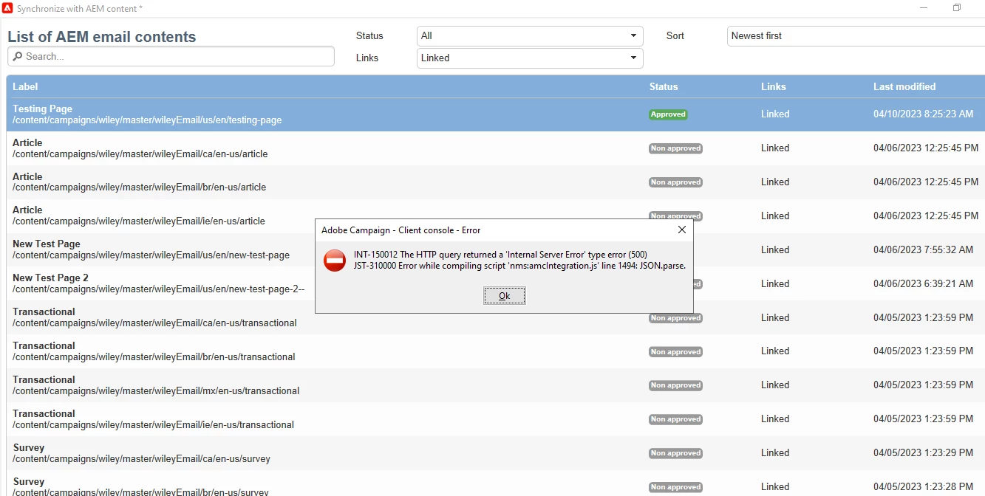Restore down the Synchronize window
The image size is (985, 496).
pos(957,8)
